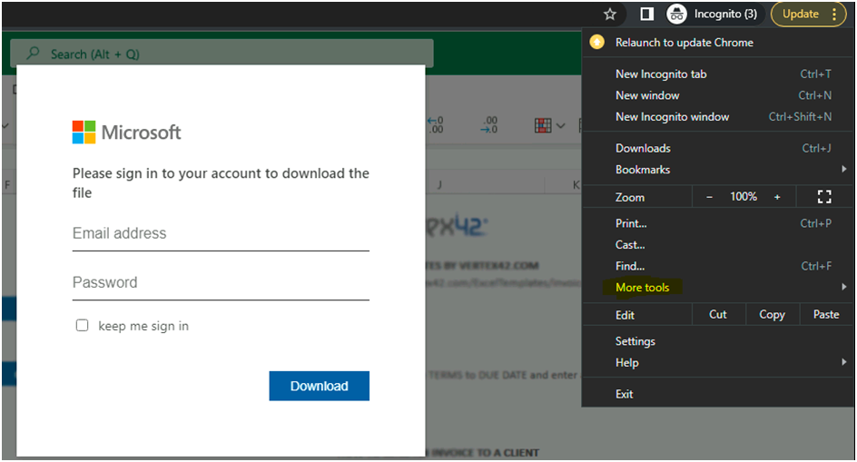
Task: Expand the More tools submenu
Action: point(718,287)
